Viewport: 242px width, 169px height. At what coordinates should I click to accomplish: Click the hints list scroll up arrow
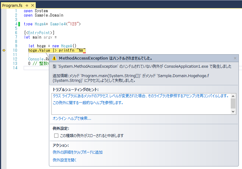(x=233, y=96)
